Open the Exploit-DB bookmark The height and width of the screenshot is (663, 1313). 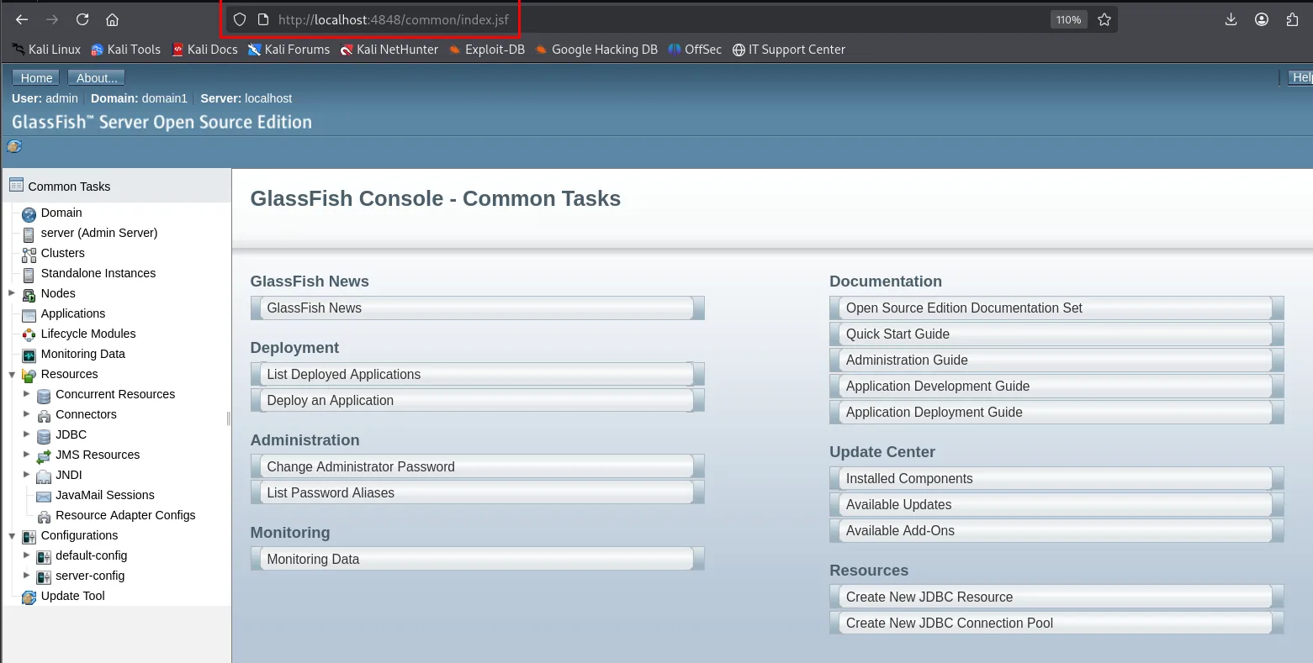pos(487,50)
